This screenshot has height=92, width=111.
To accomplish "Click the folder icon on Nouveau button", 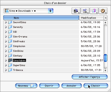I will [32, 86].
